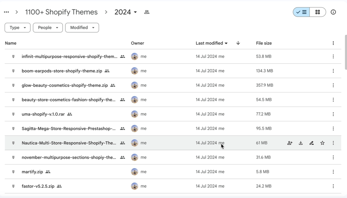The width and height of the screenshot is (347, 198).
Task: Switch to list layout view
Action: 301,12
